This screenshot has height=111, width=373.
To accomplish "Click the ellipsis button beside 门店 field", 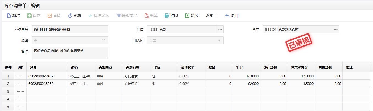I will point(220,29).
